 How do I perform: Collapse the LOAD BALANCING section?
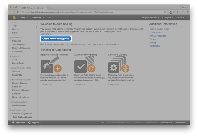tap(11, 102)
